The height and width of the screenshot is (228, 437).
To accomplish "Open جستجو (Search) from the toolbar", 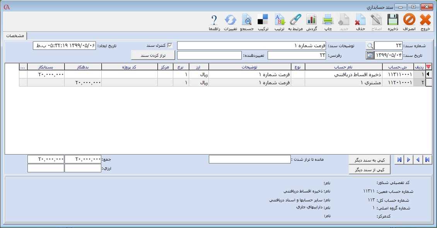I will tap(248, 19).
